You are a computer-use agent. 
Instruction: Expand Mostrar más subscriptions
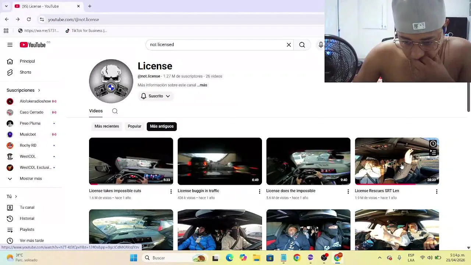[31, 179]
